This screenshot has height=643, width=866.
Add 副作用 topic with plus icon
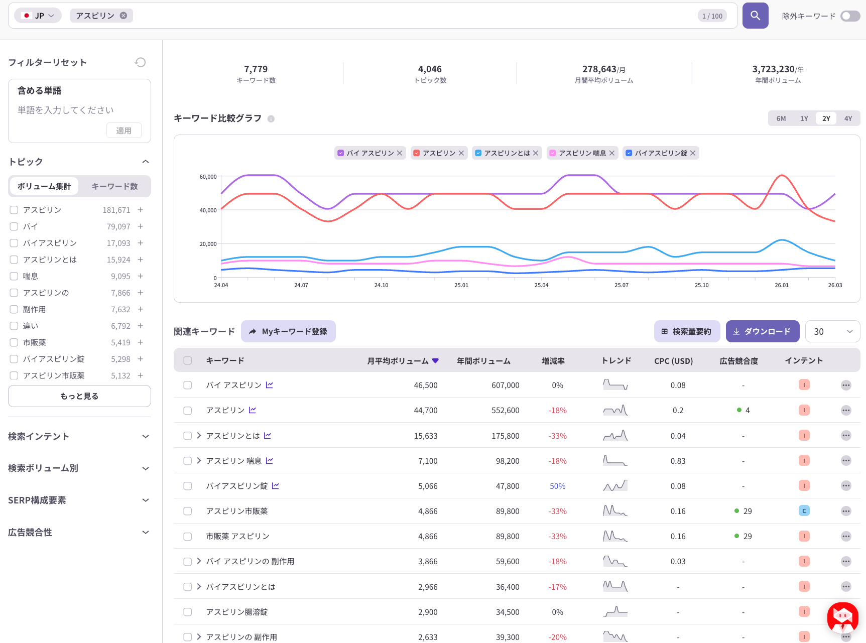tap(141, 309)
